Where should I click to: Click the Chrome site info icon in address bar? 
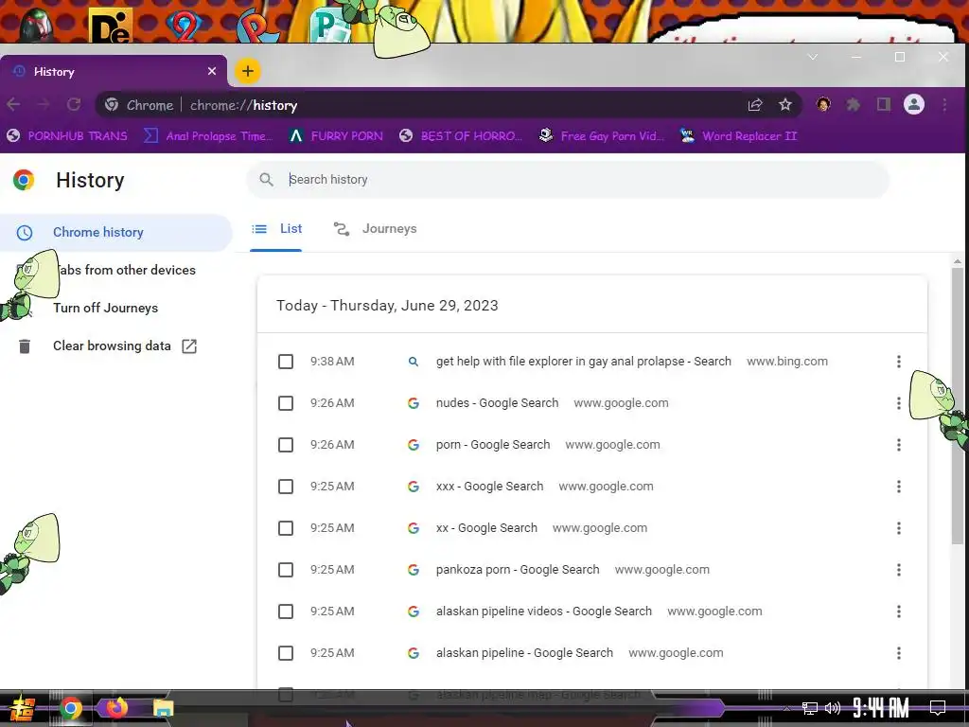[112, 104]
